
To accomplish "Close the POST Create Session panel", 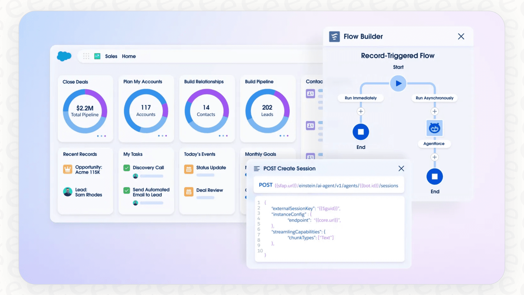I will coord(401,169).
